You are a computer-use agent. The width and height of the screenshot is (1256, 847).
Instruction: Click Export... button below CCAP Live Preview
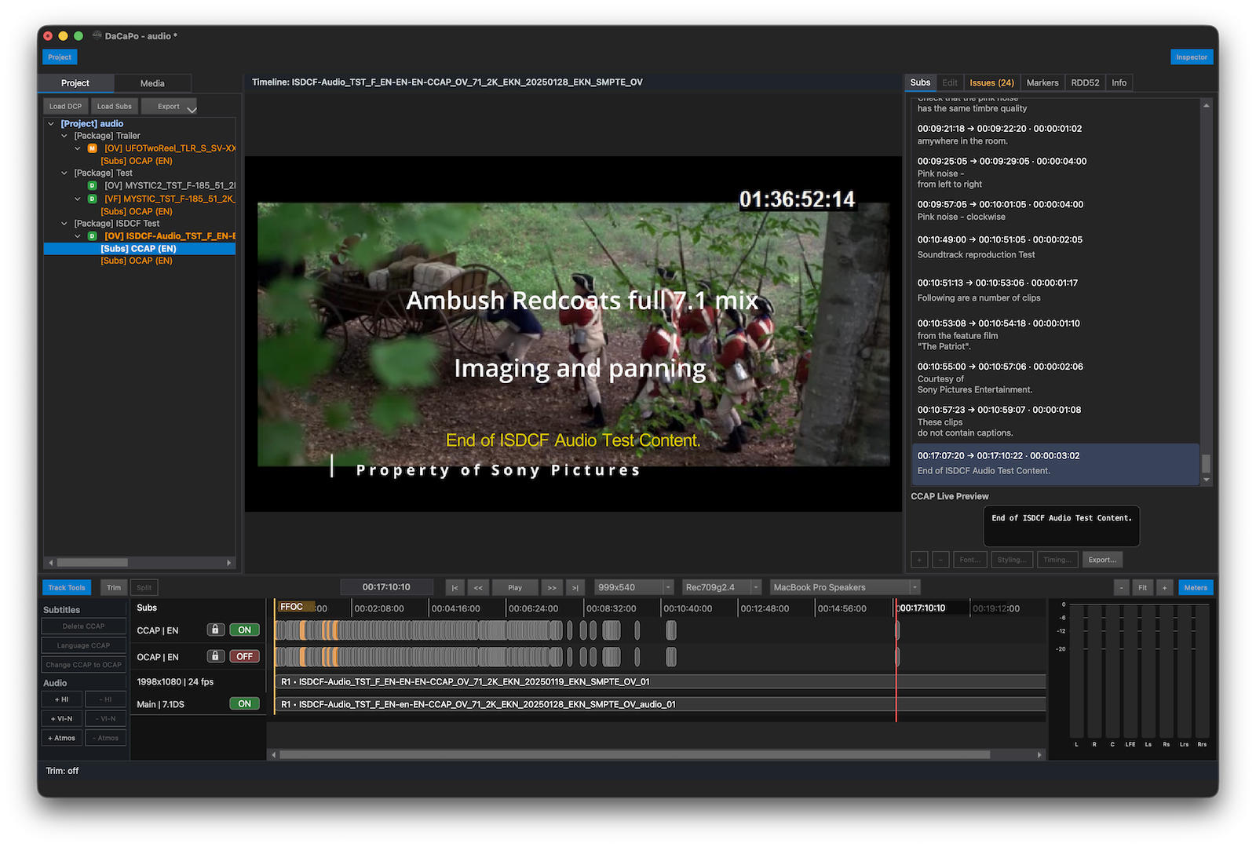[x=1102, y=560]
